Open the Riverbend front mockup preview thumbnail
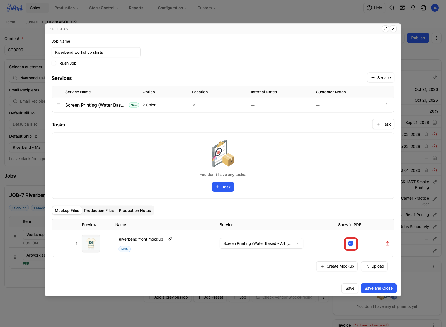 pos(91,243)
